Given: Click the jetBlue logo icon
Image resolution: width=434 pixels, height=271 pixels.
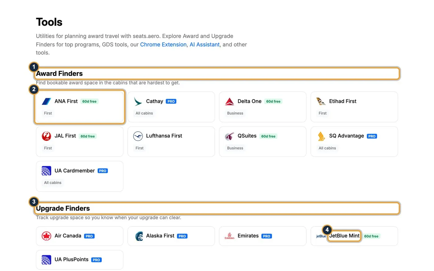Looking at the screenshot, I should (321, 236).
